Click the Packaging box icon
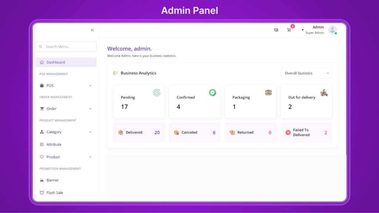This screenshot has width=379, height=213. click(x=268, y=92)
